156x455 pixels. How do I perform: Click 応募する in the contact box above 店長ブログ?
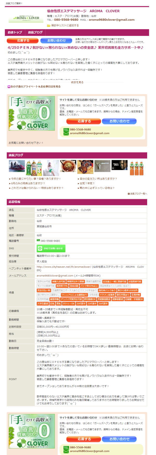point(83,121)
